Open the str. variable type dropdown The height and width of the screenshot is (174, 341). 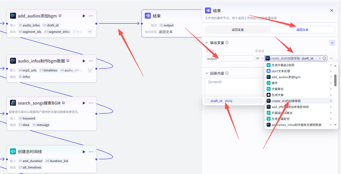(x=259, y=58)
